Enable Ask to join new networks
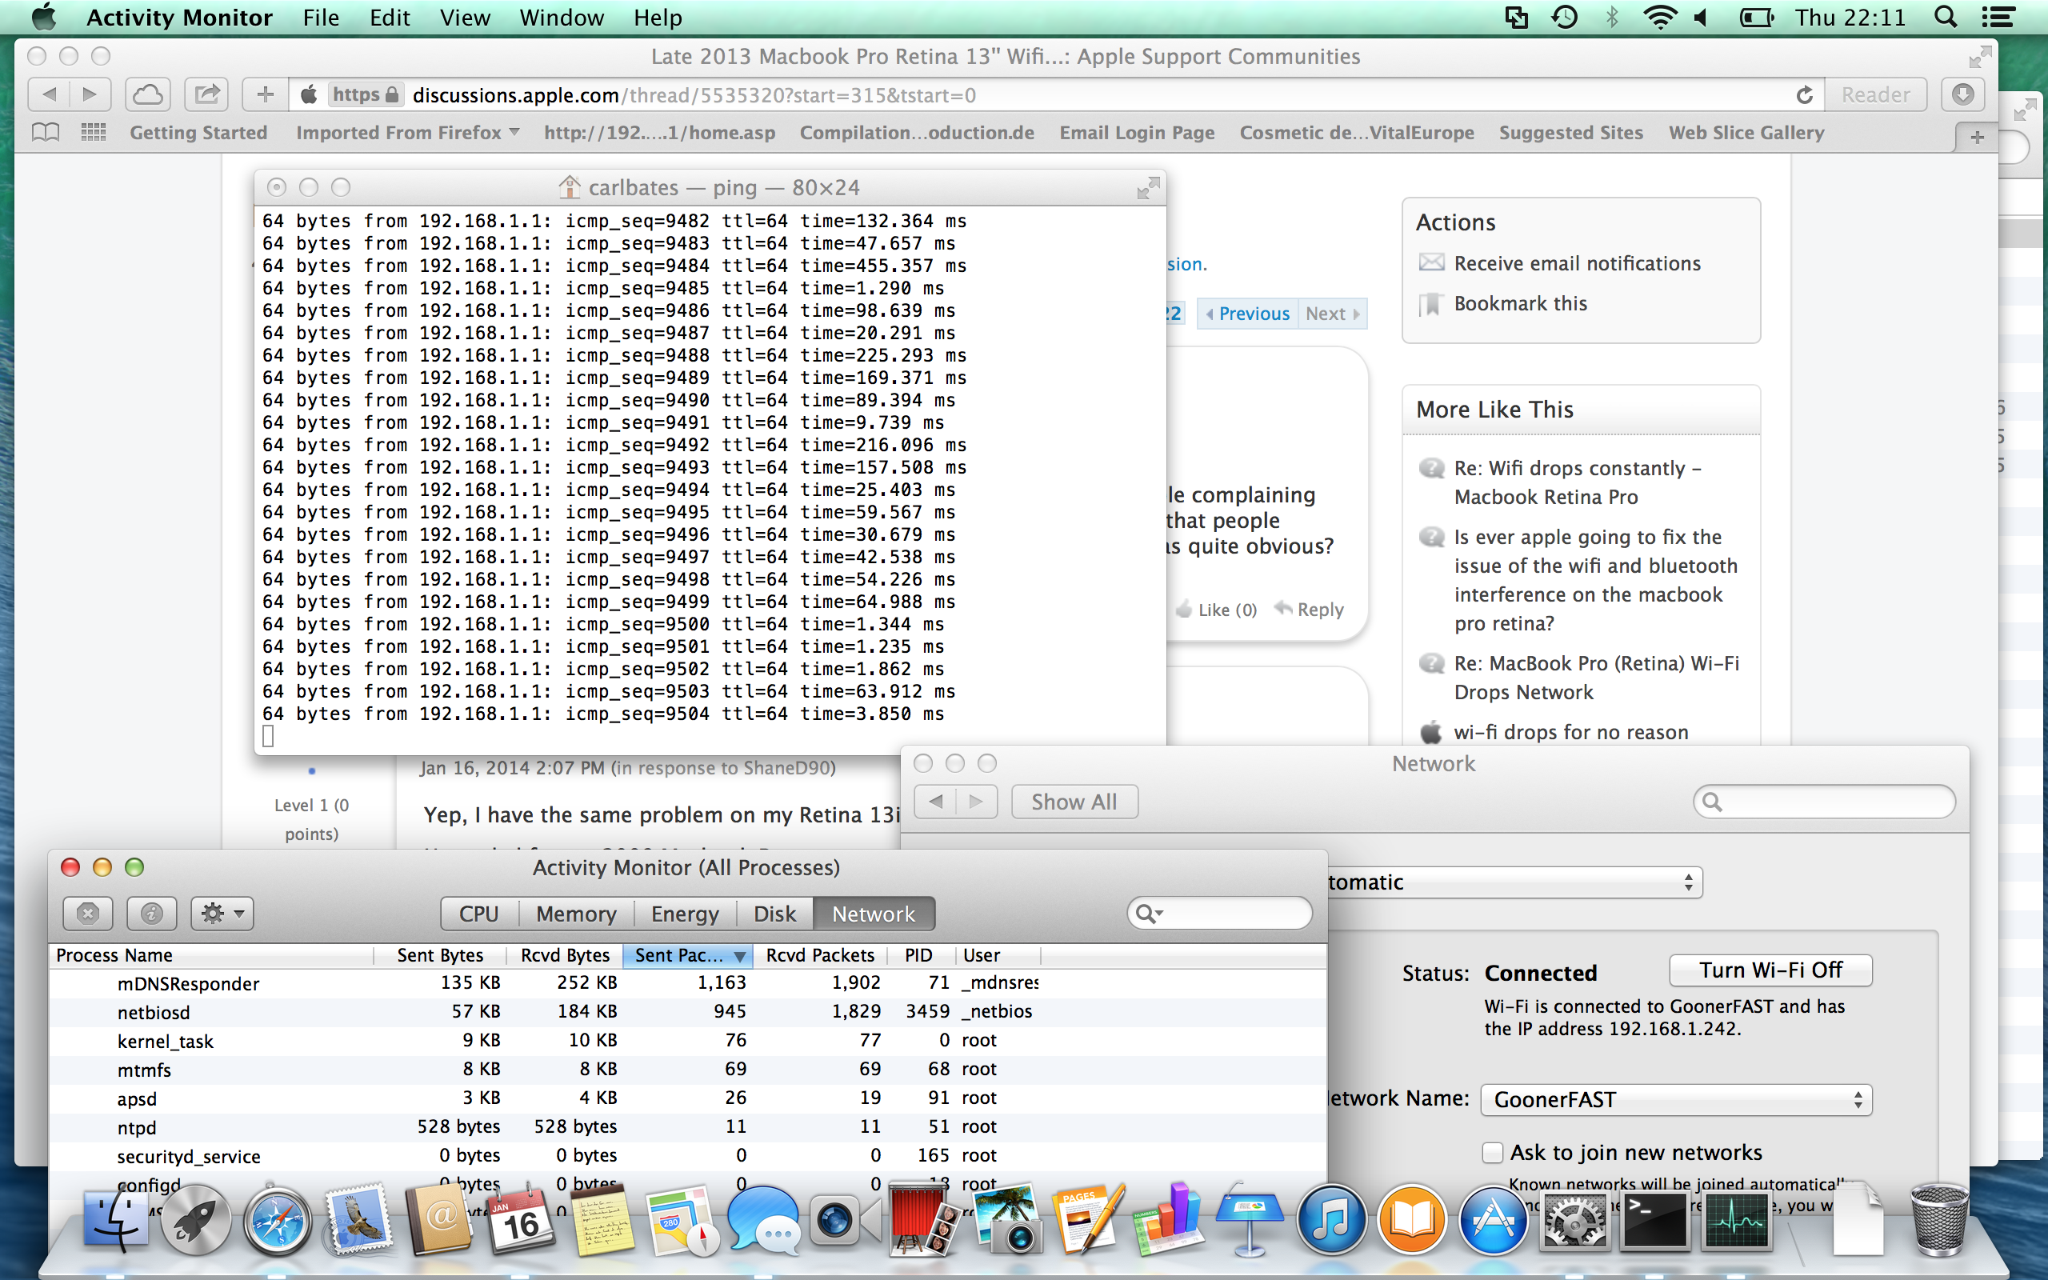The image size is (2048, 1280). tap(1493, 1152)
